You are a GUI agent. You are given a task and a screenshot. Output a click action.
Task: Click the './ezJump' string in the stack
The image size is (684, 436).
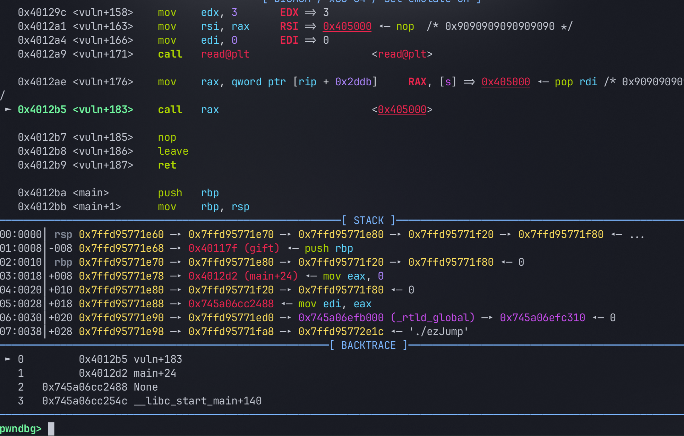[x=438, y=332]
